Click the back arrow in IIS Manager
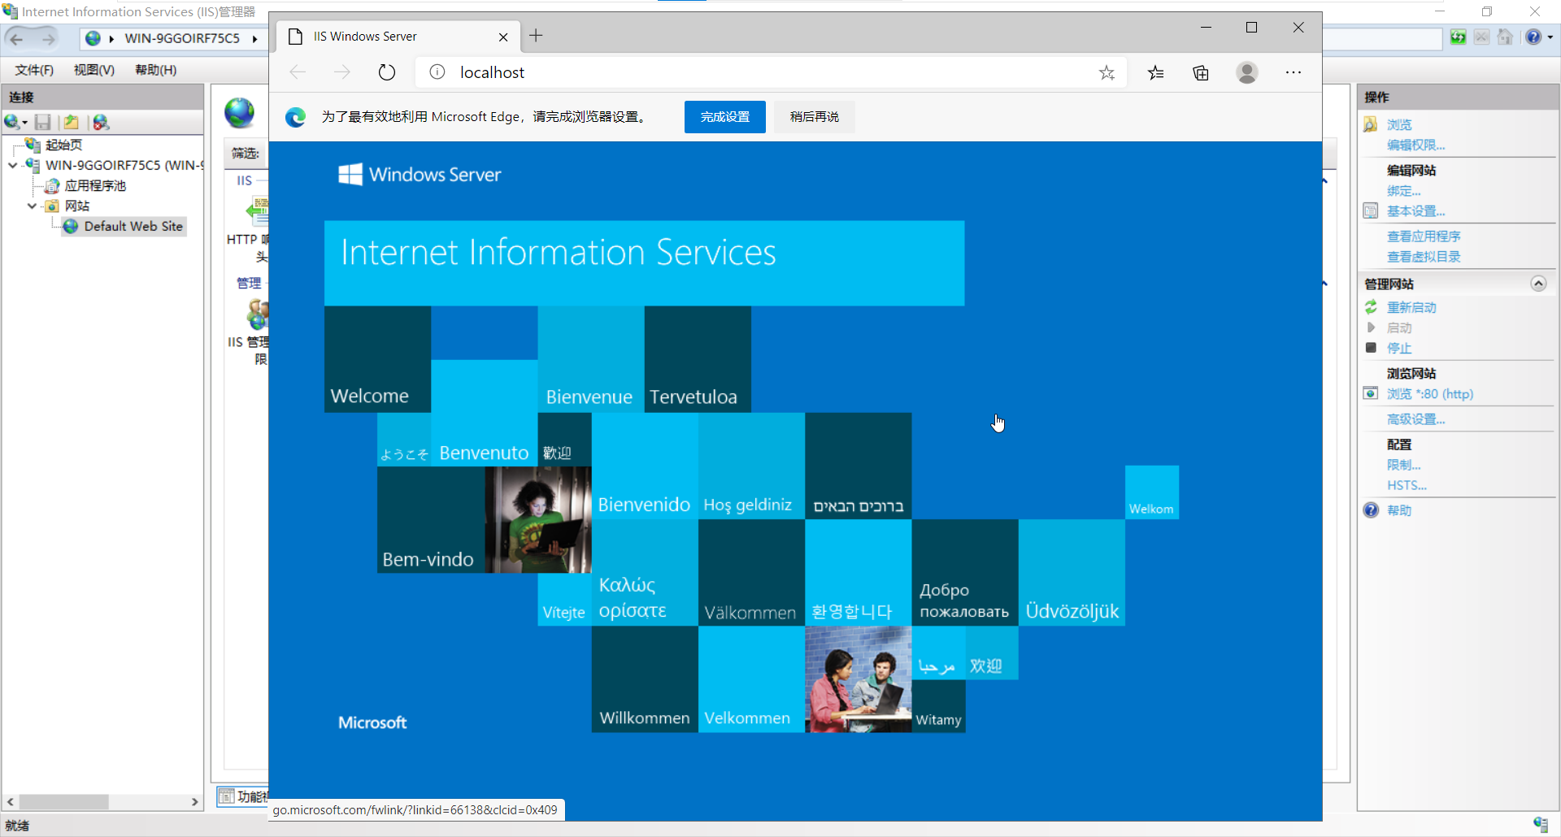1561x837 pixels. click(x=15, y=38)
